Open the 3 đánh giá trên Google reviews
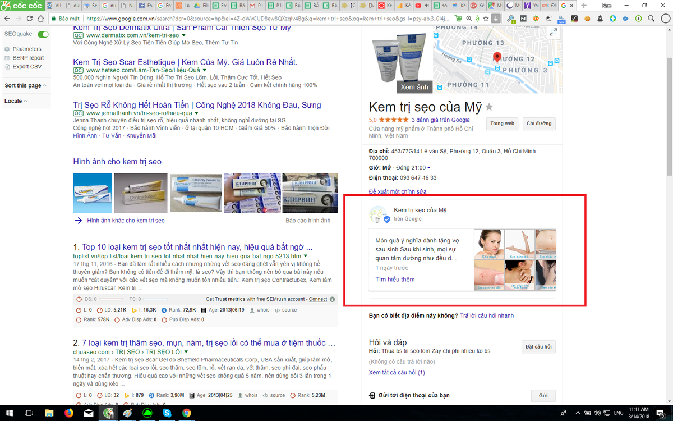 (x=441, y=120)
